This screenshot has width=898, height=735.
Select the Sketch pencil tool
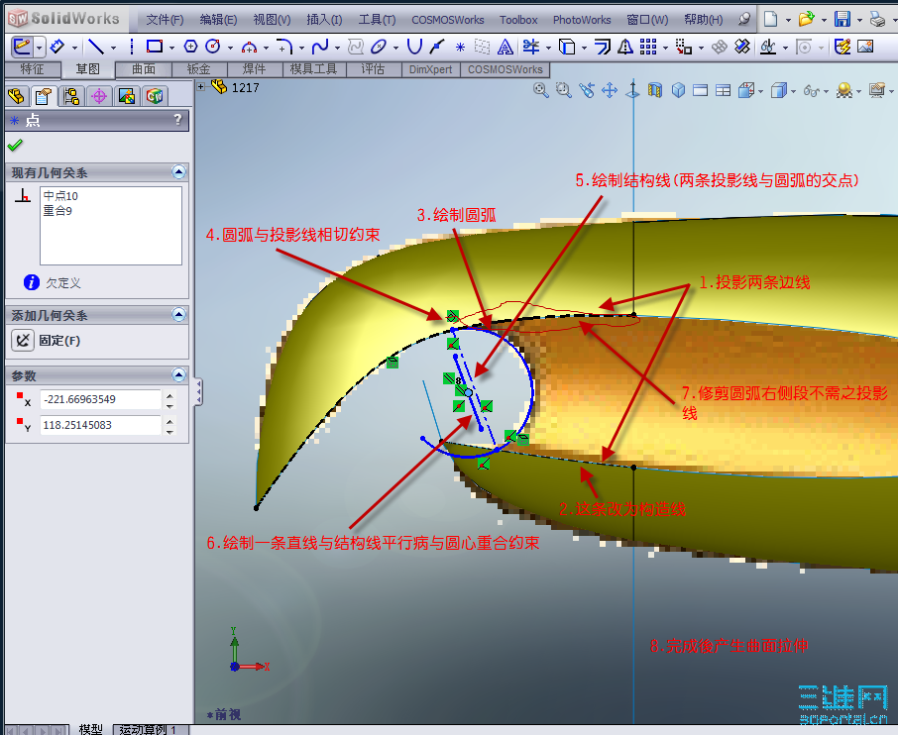22,47
